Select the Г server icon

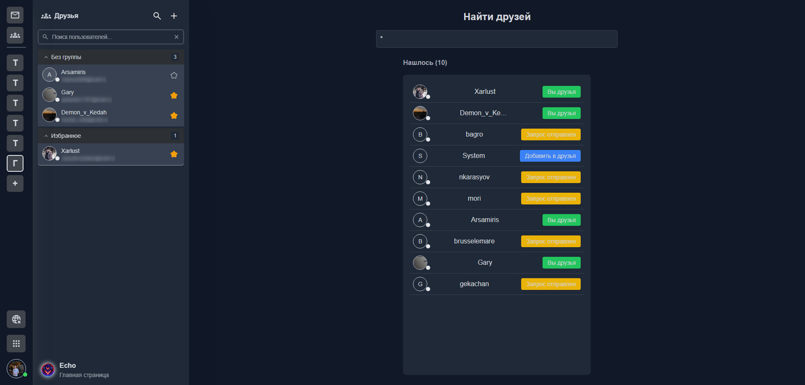click(15, 163)
